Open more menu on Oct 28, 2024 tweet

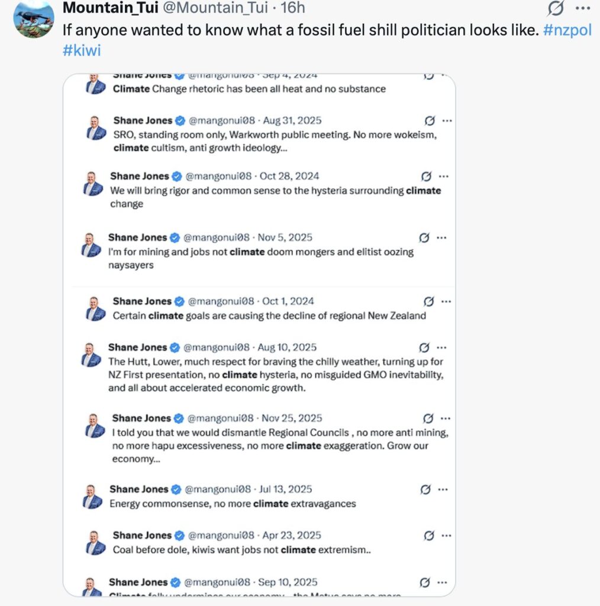click(443, 176)
